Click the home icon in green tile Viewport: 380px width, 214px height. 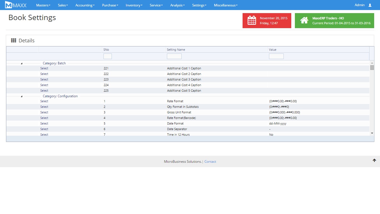(304, 21)
